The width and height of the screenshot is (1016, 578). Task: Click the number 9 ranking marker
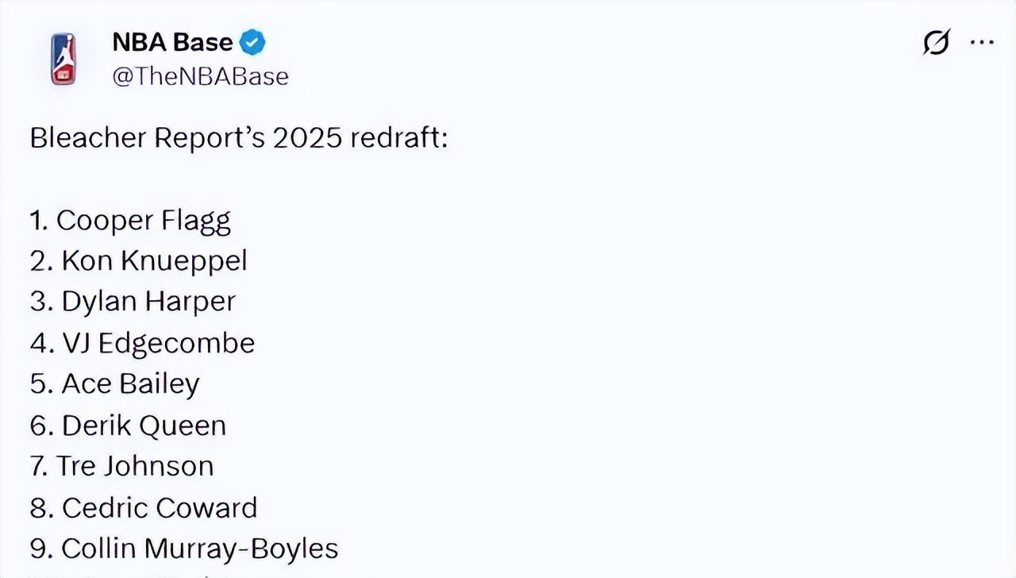[x=40, y=549]
